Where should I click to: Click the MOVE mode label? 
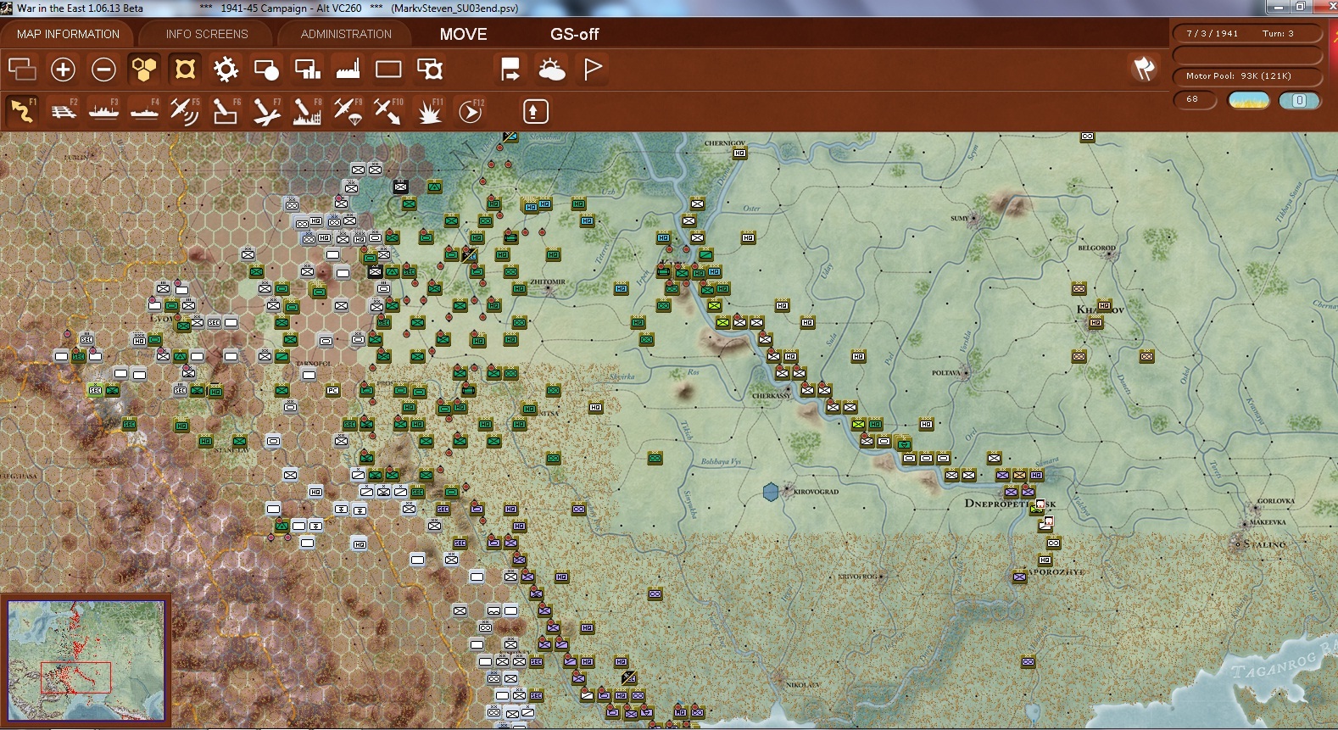(463, 34)
